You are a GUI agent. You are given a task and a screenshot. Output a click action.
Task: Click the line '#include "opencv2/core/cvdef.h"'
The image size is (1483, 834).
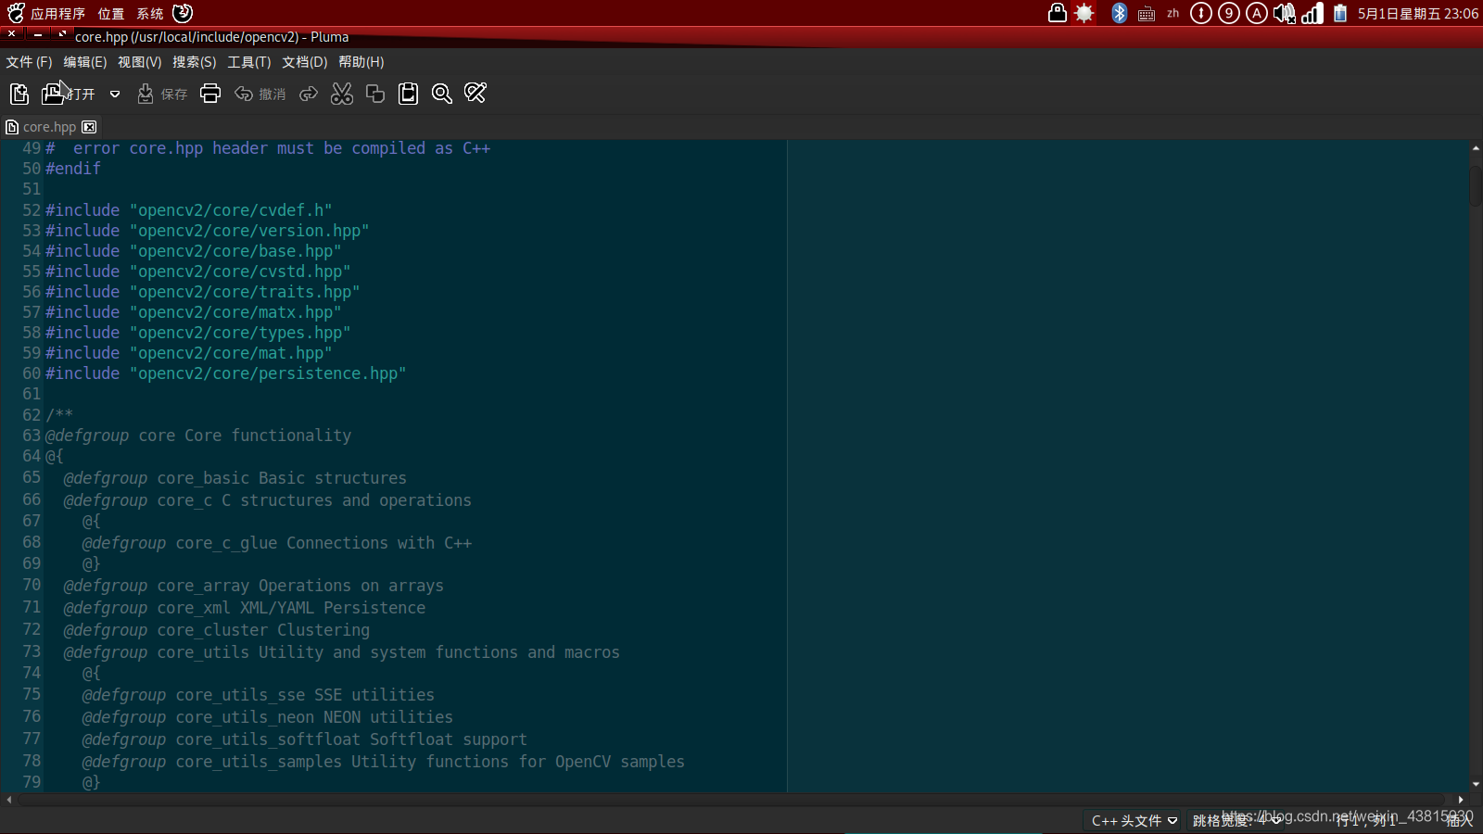pos(189,210)
